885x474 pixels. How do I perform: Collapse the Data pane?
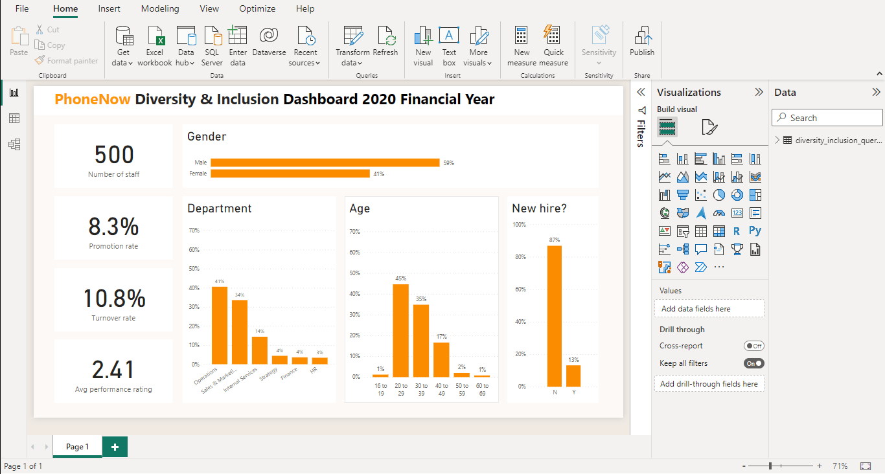click(877, 93)
